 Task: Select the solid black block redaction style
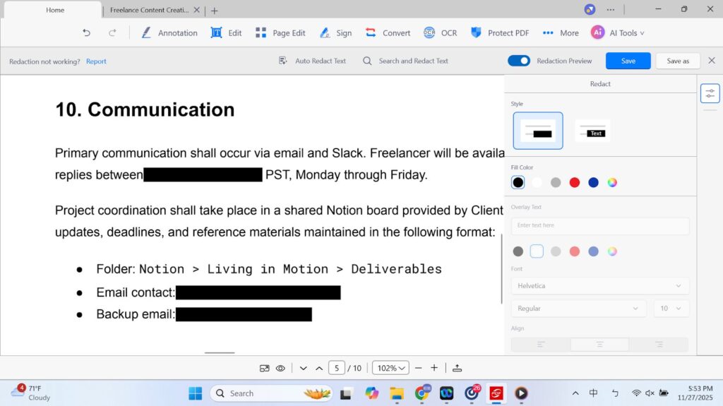538,131
